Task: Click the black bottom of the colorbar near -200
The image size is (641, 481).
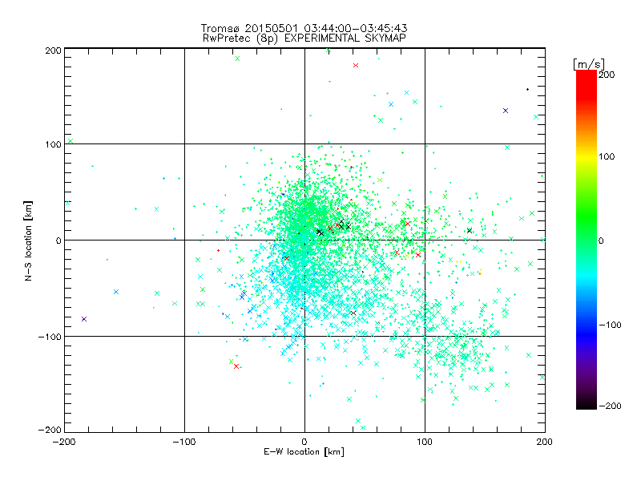Action: 587,404
